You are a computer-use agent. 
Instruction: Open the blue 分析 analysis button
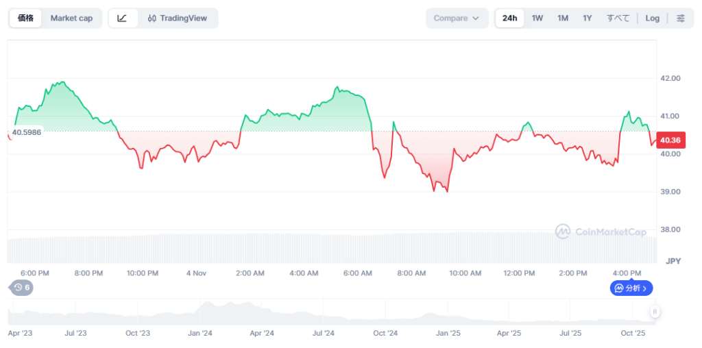pos(631,288)
